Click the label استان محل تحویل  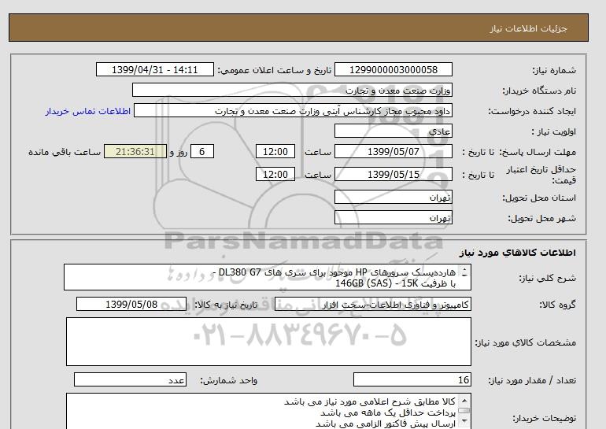[x=539, y=198]
